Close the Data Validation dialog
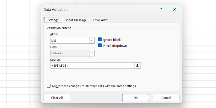This screenshot has height=108, width=216. pyautogui.click(x=175, y=10)
